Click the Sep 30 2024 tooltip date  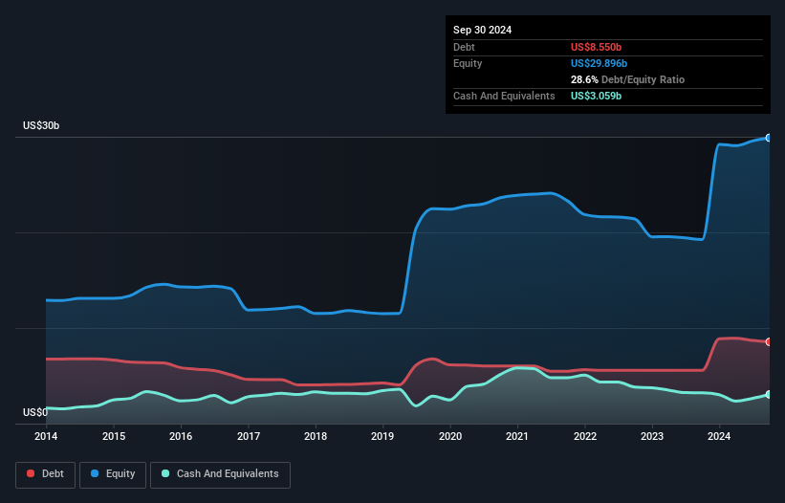tap(482, 30)
